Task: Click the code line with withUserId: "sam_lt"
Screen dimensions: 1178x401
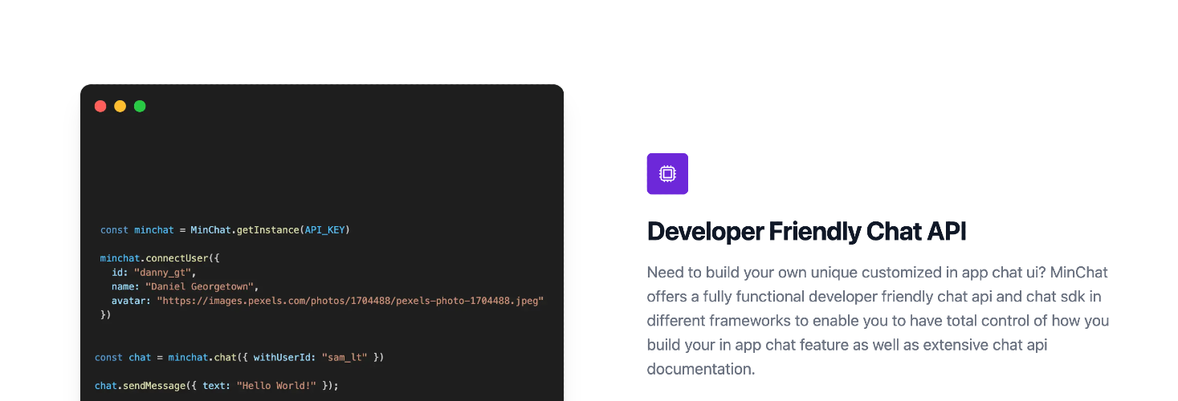Action: pos(239,357)
